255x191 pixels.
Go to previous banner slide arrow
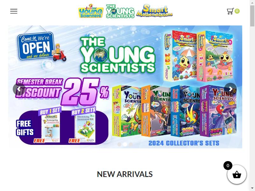coord(19,89)
